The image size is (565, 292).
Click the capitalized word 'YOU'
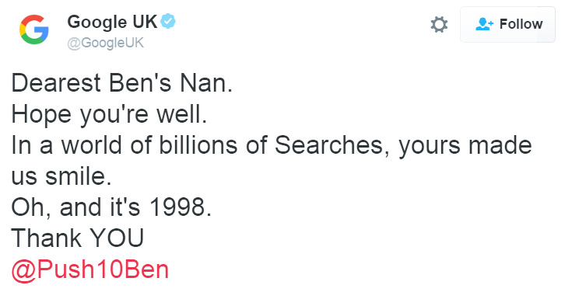(x=117, y=238)
